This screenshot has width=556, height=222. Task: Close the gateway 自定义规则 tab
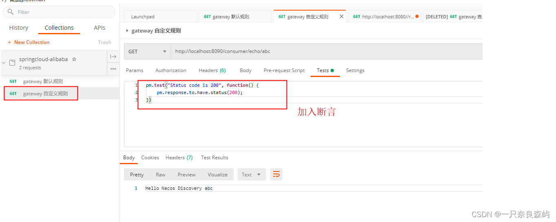click(342, 17)
